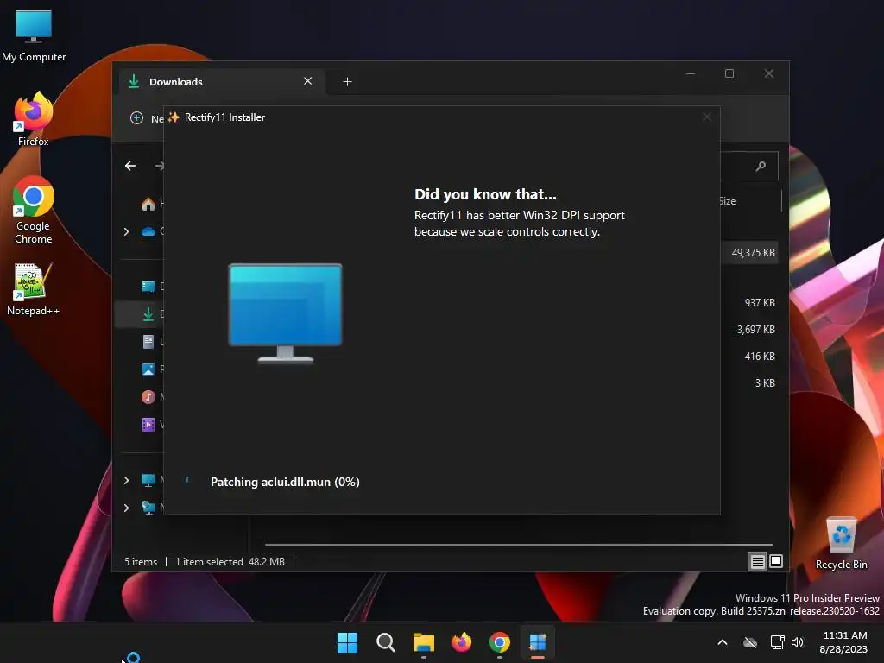Switch Explorer to details view
The image size is (884, 663).
[757, 561]
